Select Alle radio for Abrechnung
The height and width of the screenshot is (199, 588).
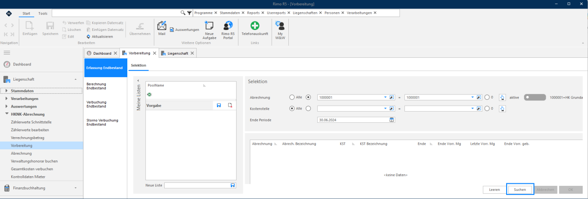(293, 97)
